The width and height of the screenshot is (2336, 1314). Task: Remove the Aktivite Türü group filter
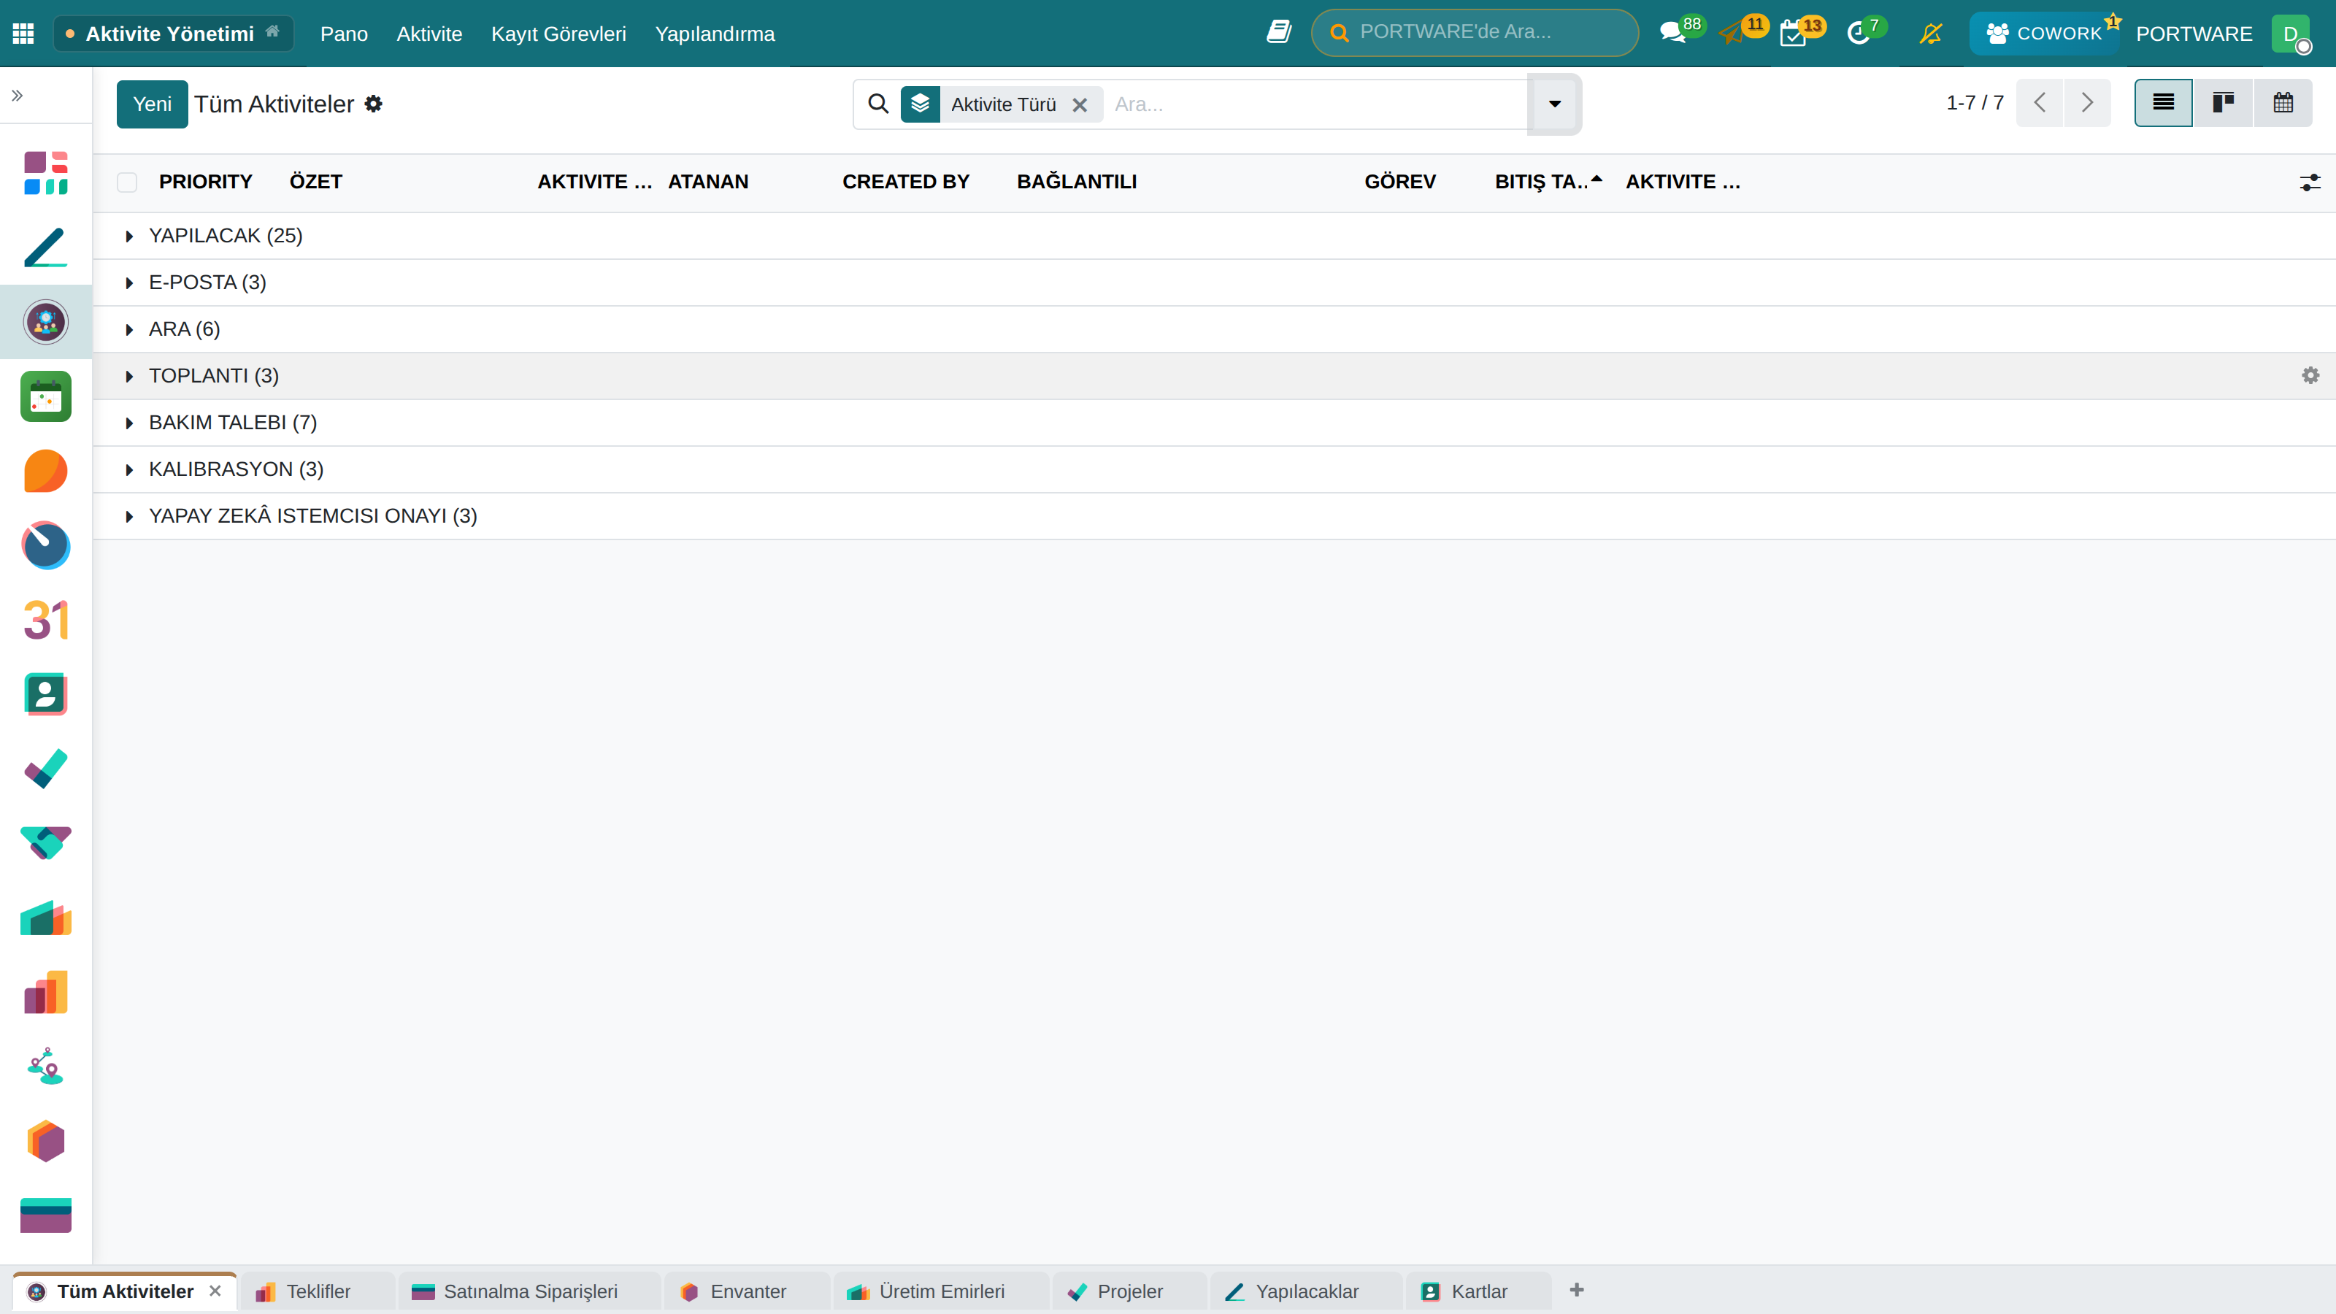tap(1079, 105)
